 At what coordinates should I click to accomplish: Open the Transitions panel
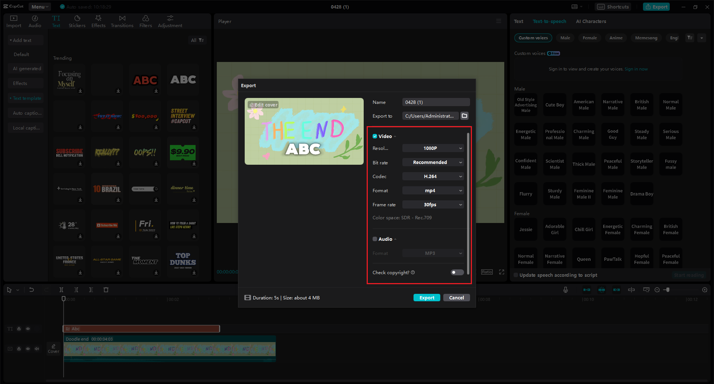coord(122,21)
